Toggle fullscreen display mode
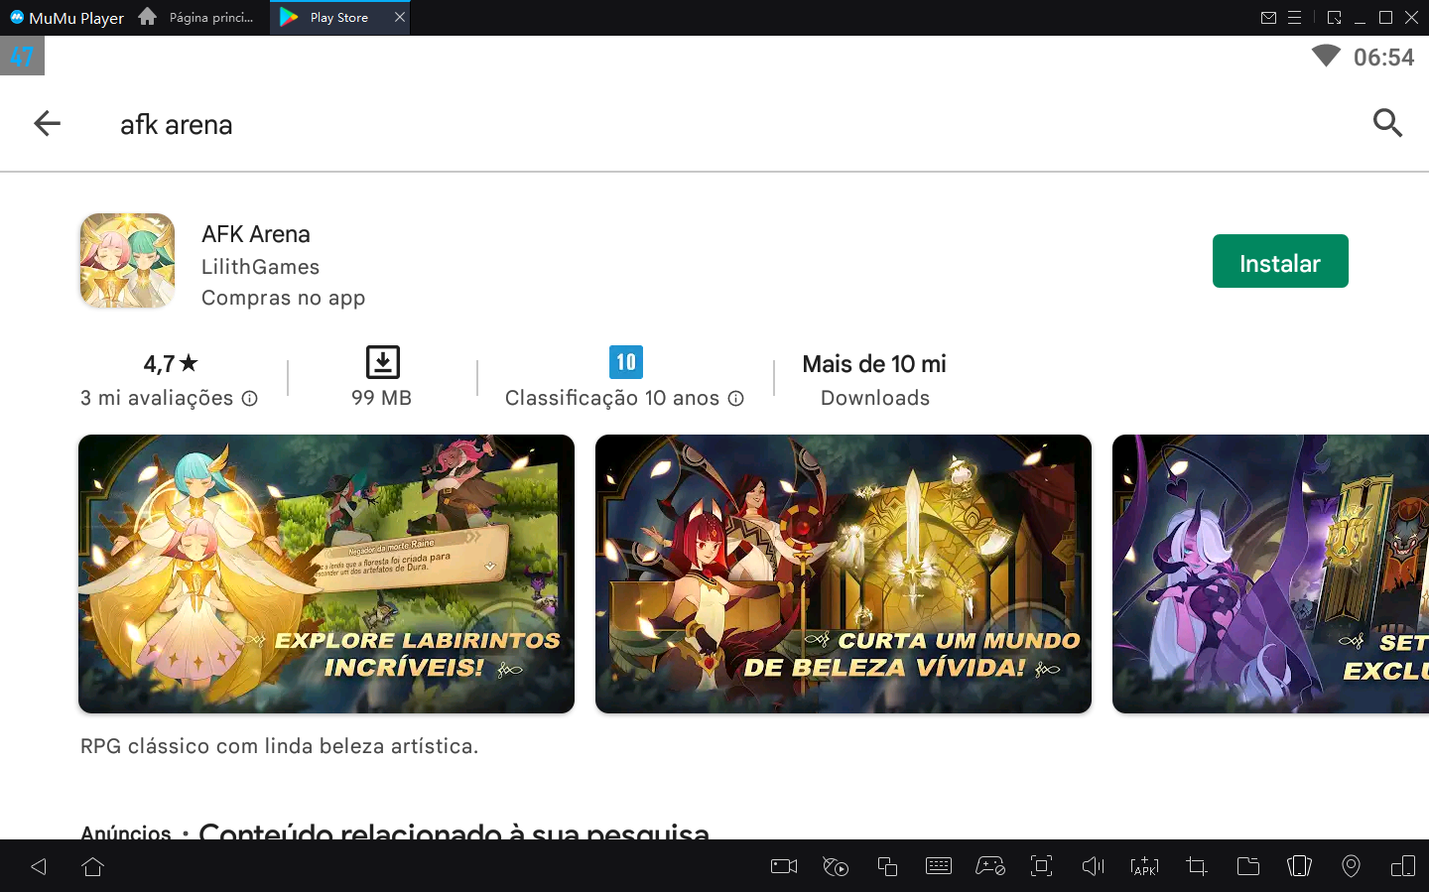Image resolution: width=1429 pixels, height=892 pixels. [1041, 866]
